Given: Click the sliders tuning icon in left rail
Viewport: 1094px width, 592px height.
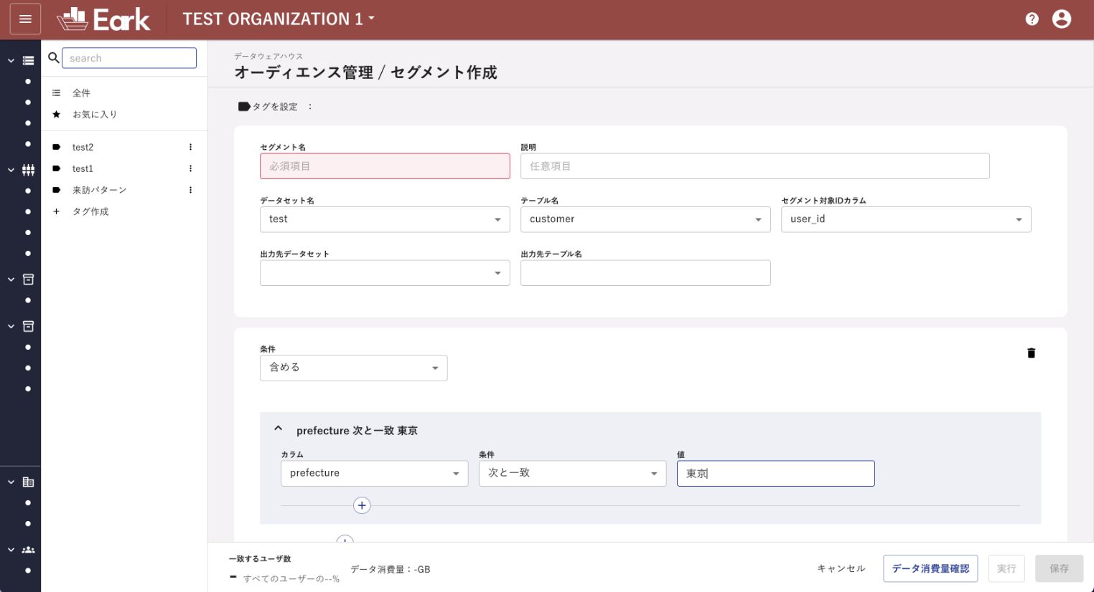Looking at the screenshot, I should click(28, 170).
